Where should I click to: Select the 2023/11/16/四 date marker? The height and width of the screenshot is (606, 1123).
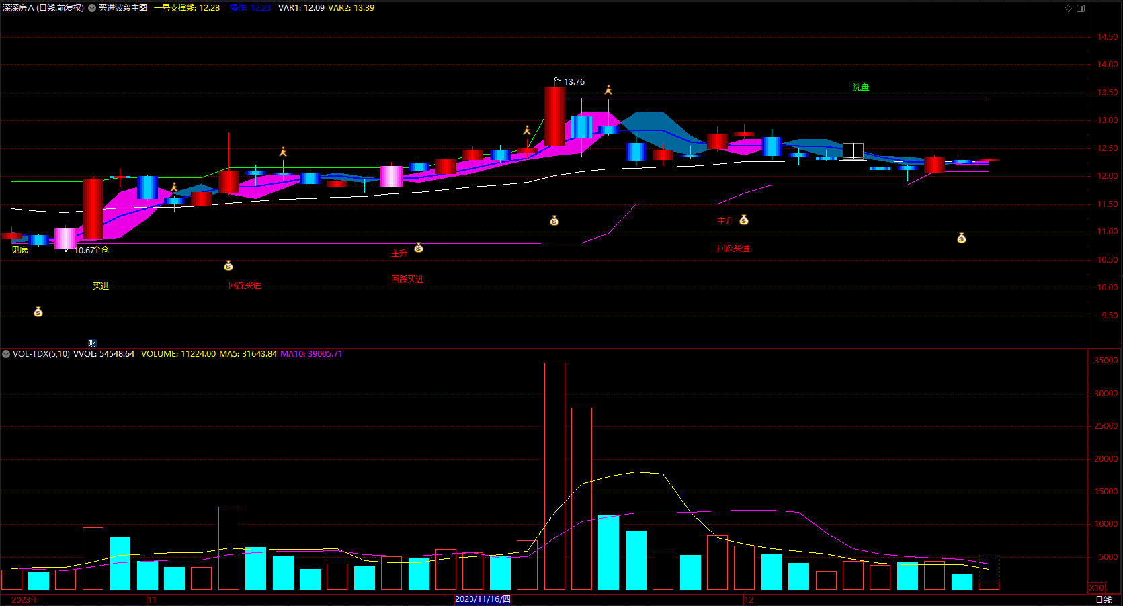pyautogui.click(x=483, y=599)
